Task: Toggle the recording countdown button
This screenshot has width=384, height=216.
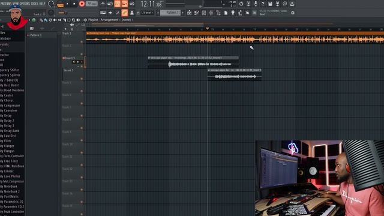Action: (x=118, y=4)
